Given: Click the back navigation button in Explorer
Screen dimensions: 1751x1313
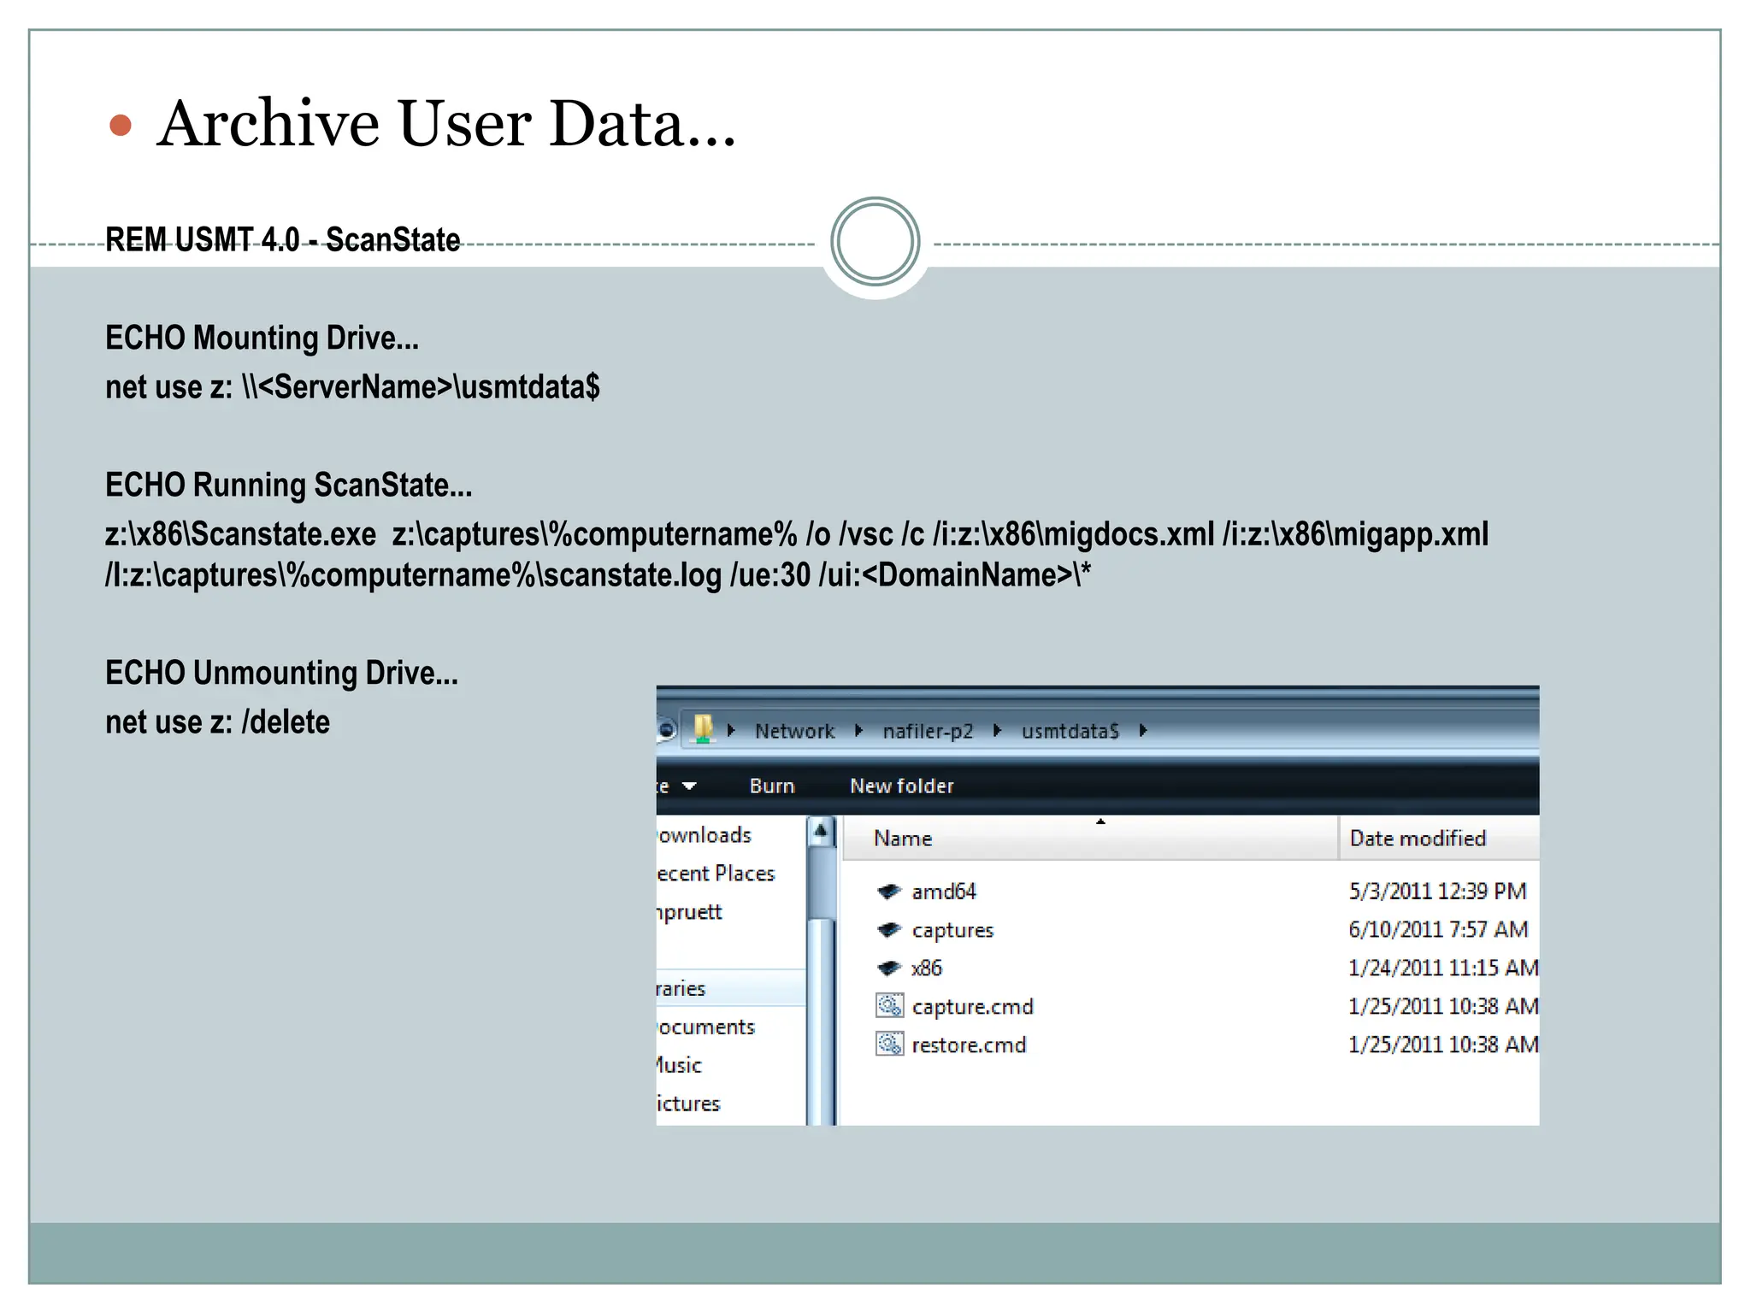Looking at the screenshot, I should (666, 730).
